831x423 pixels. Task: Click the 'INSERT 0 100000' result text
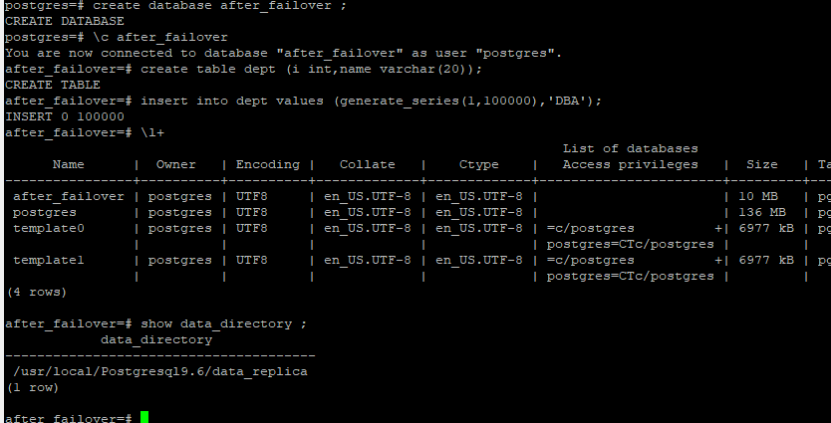[x=65, y=117]
